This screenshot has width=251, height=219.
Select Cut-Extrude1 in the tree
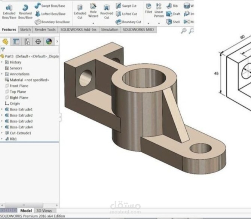[18, 133]
